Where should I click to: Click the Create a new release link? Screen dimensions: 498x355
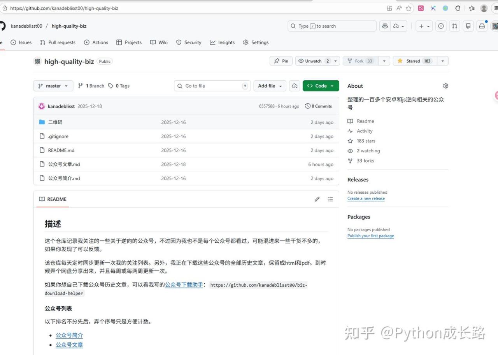pos(366,199)
